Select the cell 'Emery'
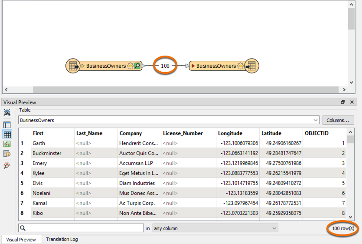 53,163
